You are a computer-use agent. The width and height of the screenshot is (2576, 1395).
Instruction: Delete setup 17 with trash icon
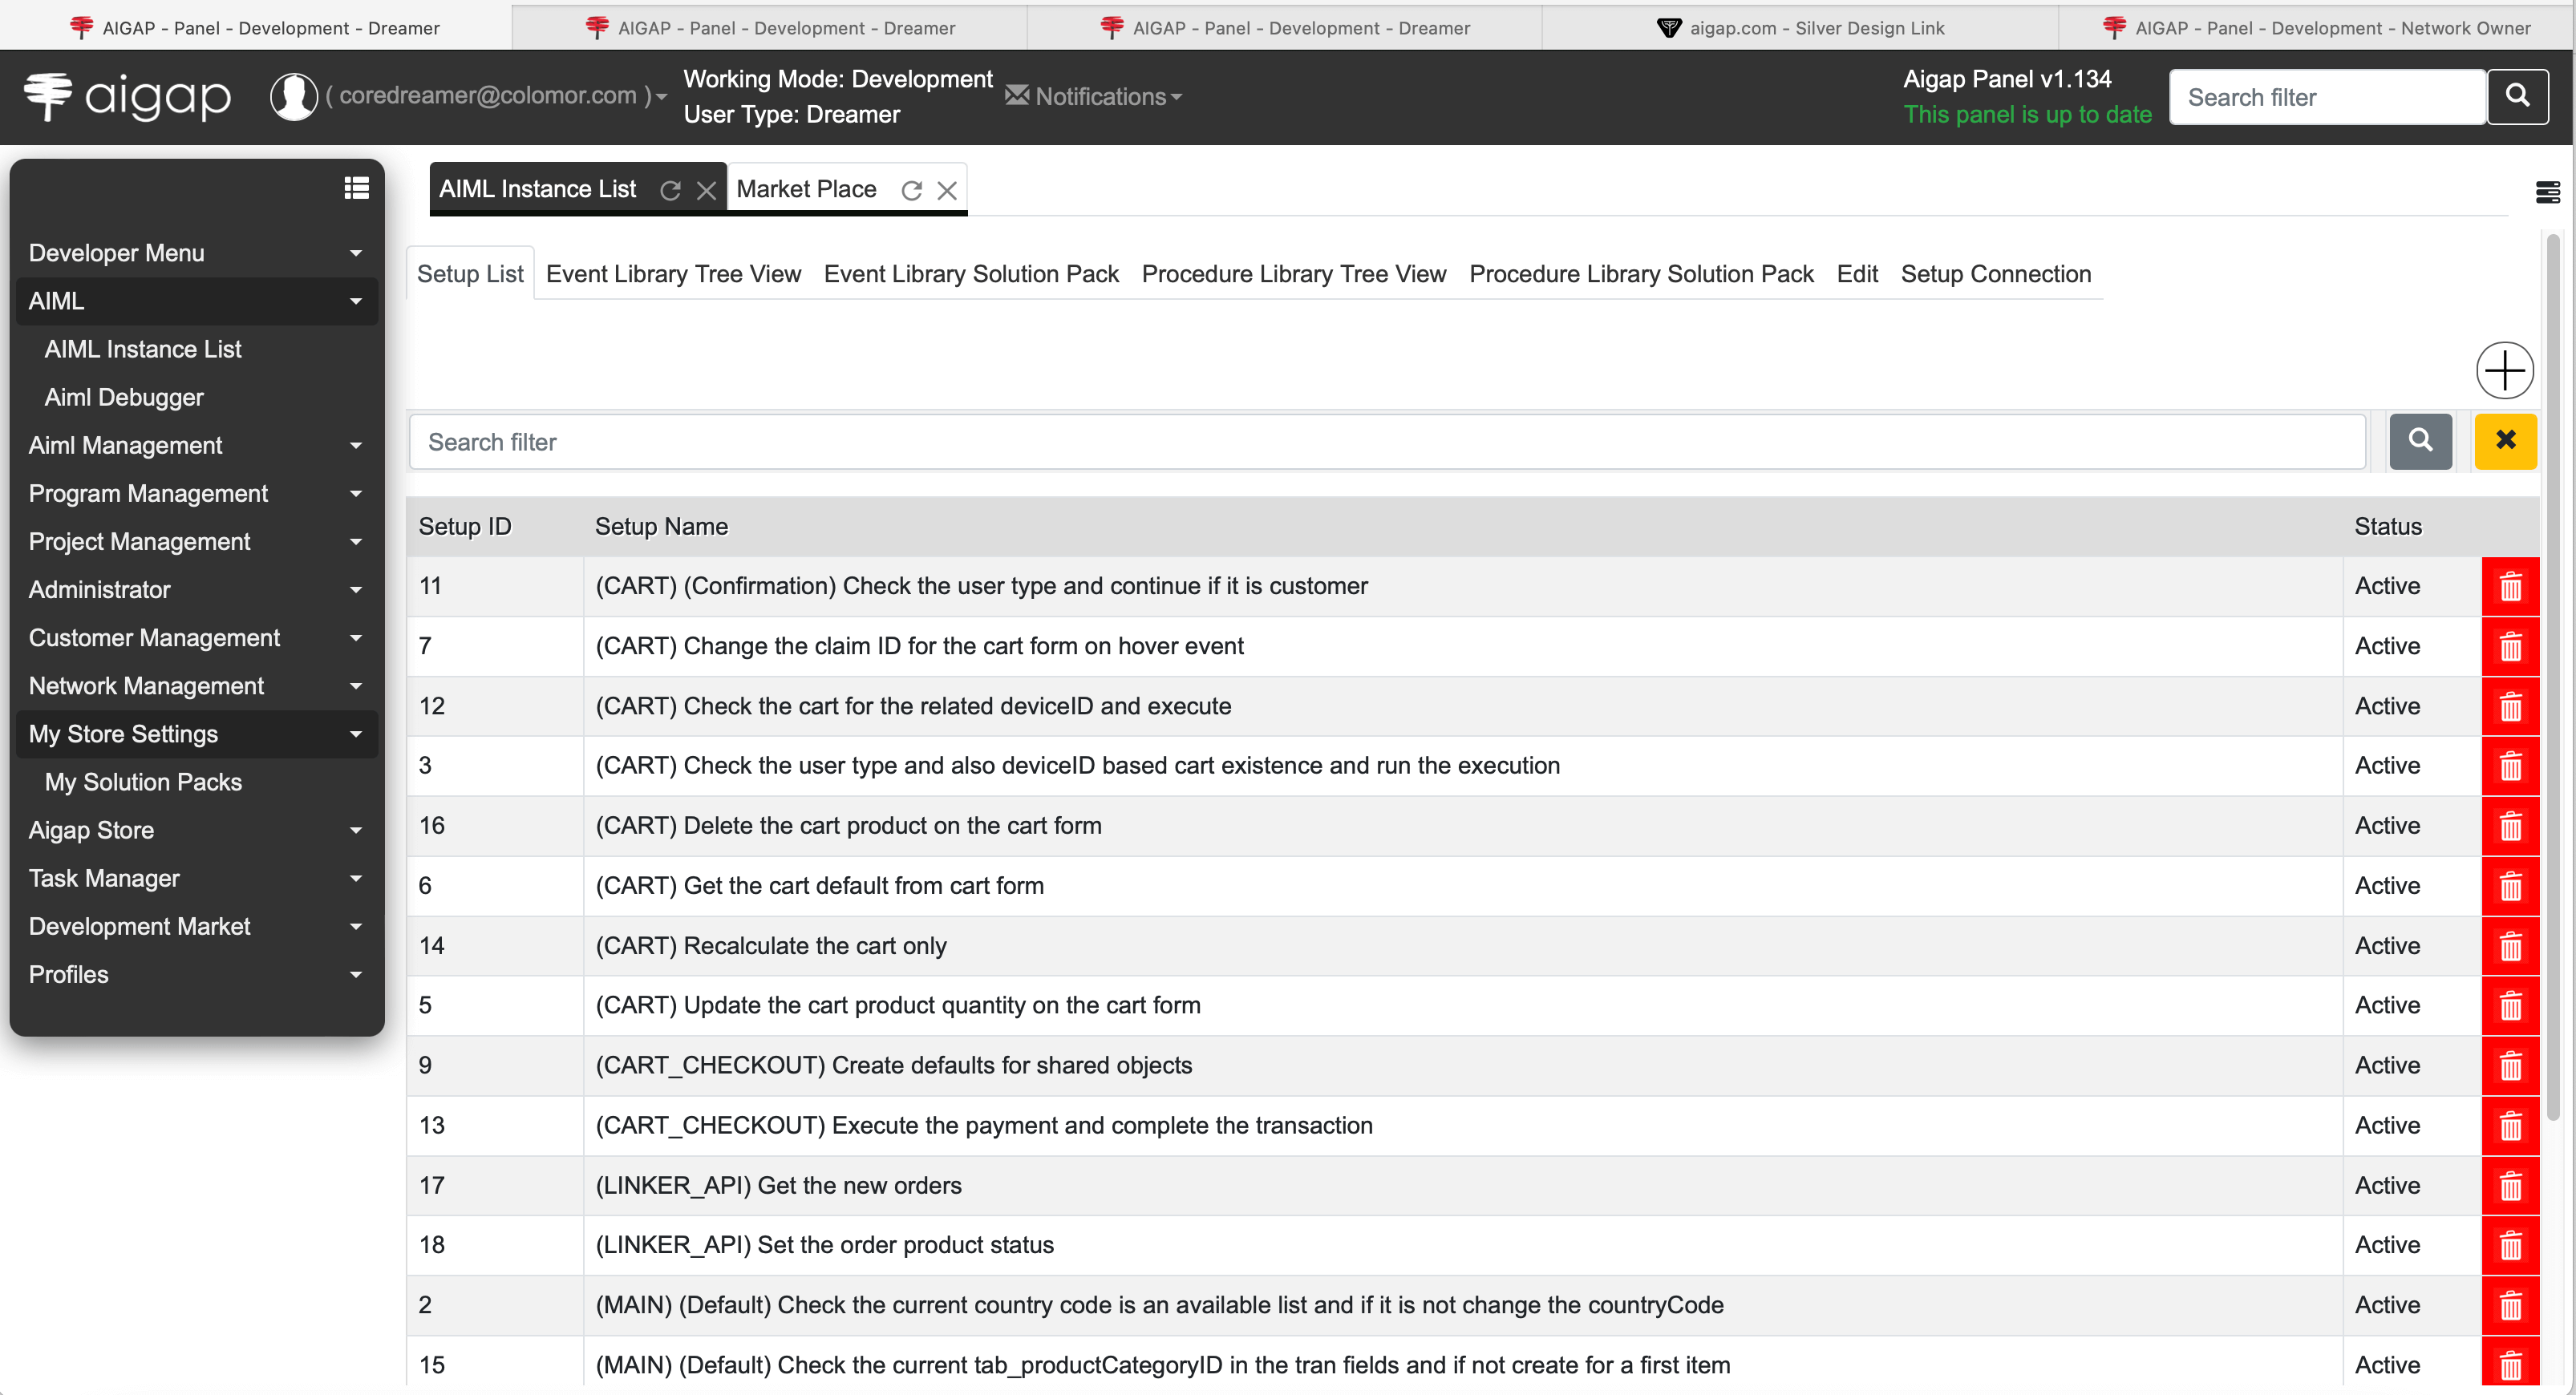2510,1185
